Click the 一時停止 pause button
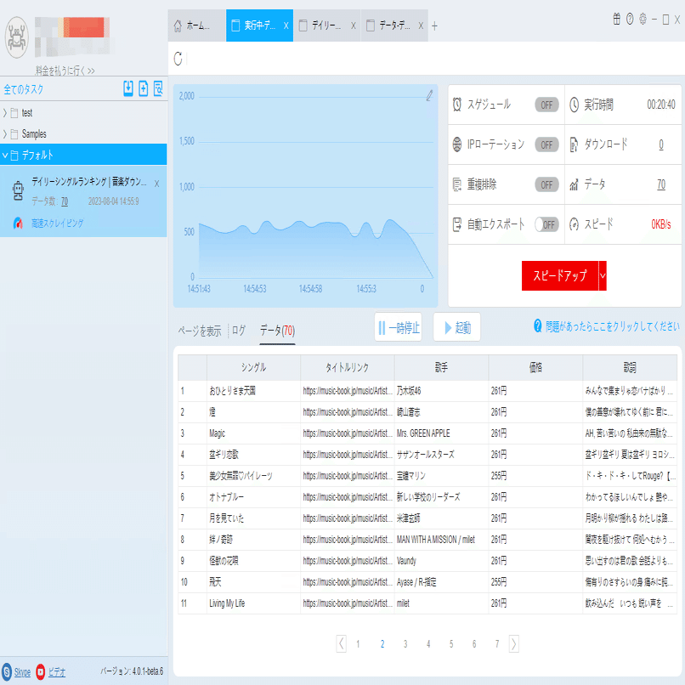The image size is (685, 685). coord(399,327)
